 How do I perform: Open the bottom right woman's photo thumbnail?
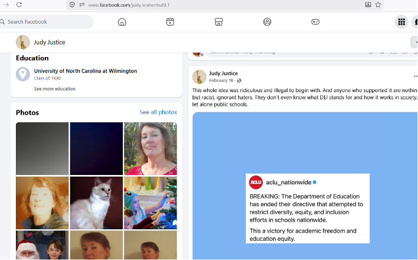(150, 245)
